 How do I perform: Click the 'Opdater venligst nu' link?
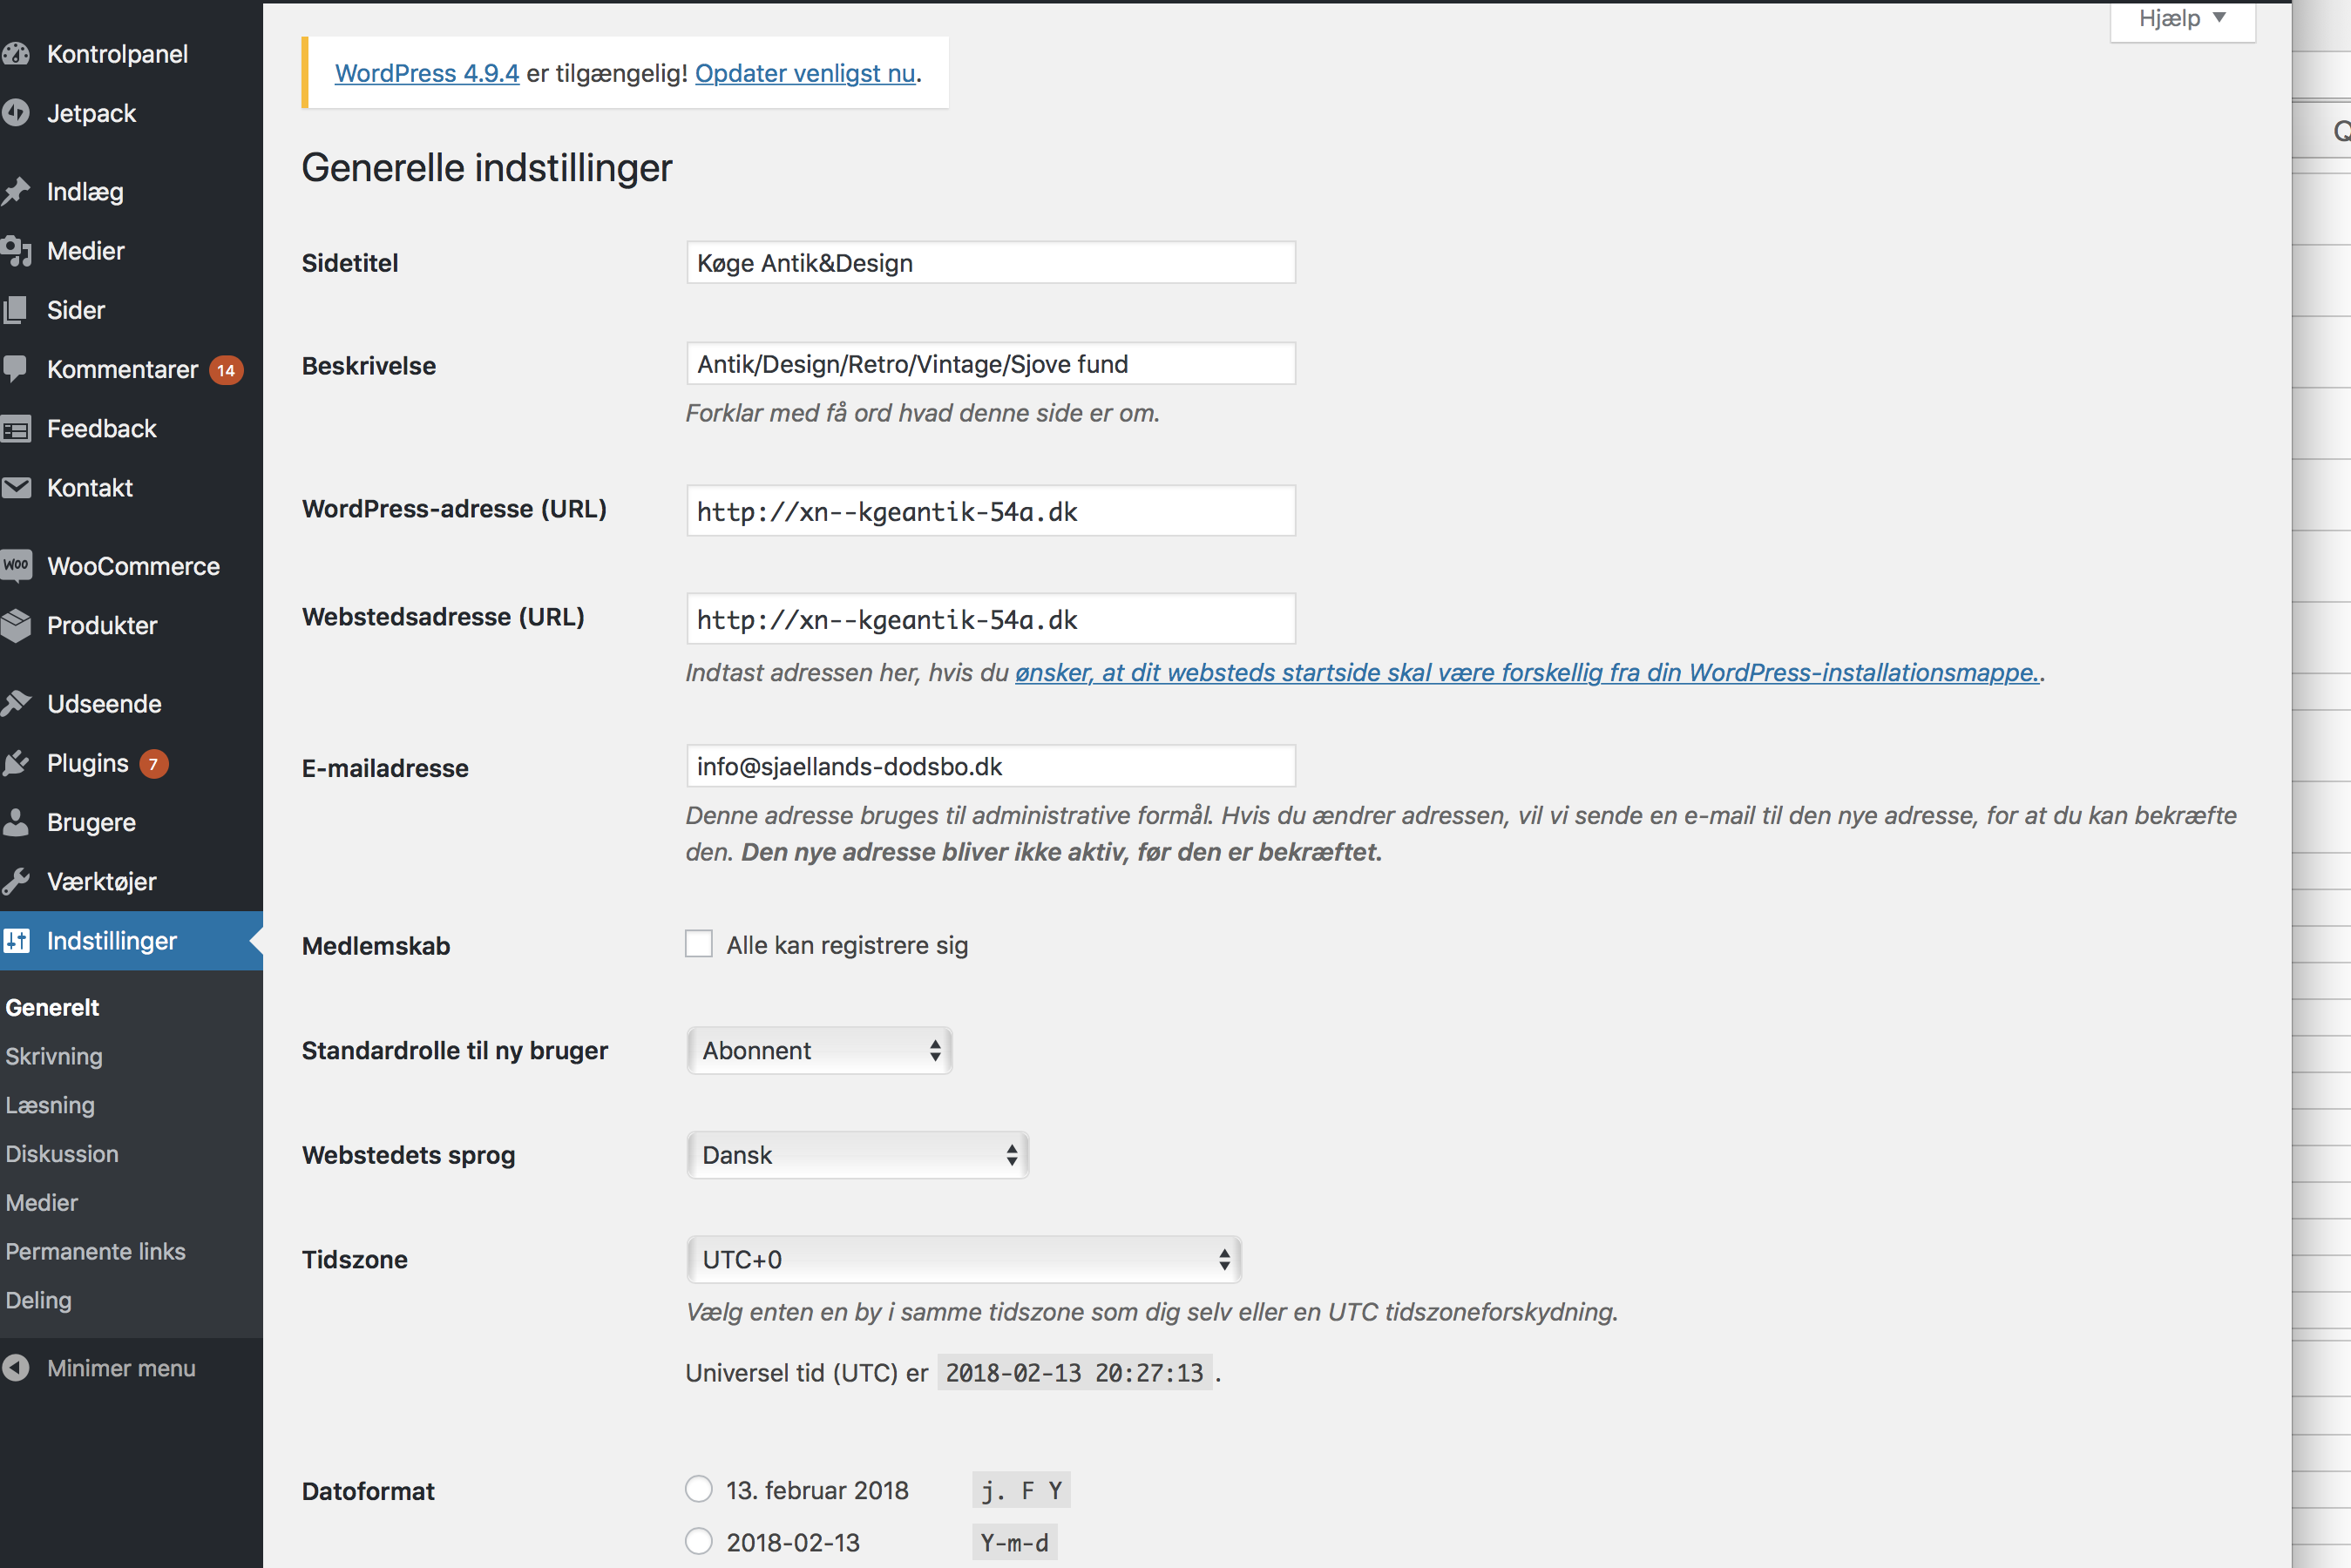(805, 73)
